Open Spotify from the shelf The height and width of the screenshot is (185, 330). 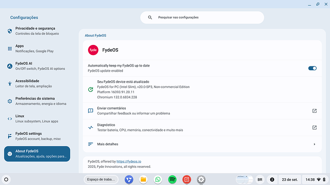[172, 180]
